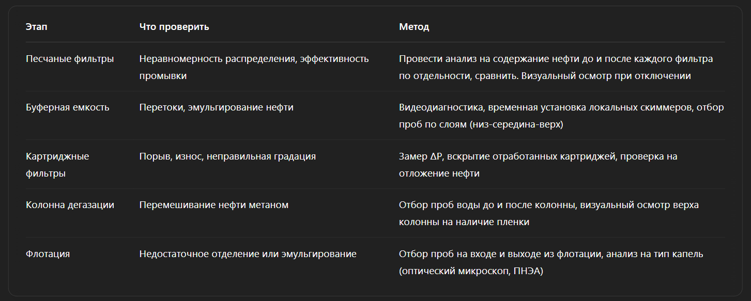Click "Перетоки, эмульгирование нефти" cell
The image size is (751, 301).
coord(216,107)
